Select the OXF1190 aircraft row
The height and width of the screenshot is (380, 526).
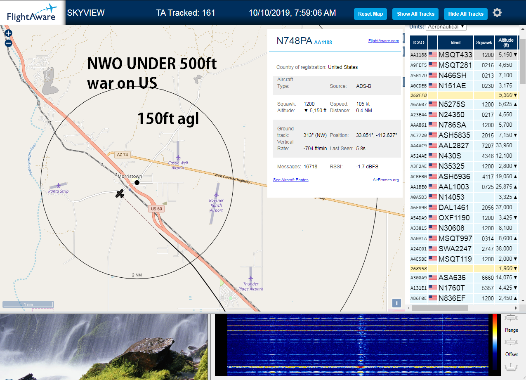[x=464, y=217]
